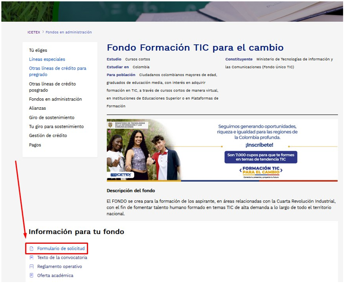This screenshot has width=344, height=283.
Task: Click the Fondo Formación TIC para el cambio heading
Action: pos(195,47)
